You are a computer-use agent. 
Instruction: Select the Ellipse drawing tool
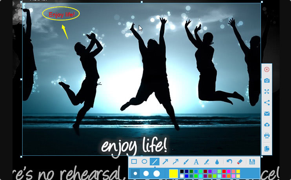pos(144,162)
